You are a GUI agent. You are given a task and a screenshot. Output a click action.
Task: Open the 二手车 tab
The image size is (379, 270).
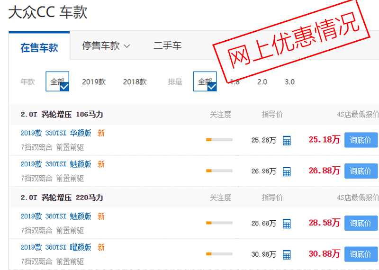click(167, 45)
